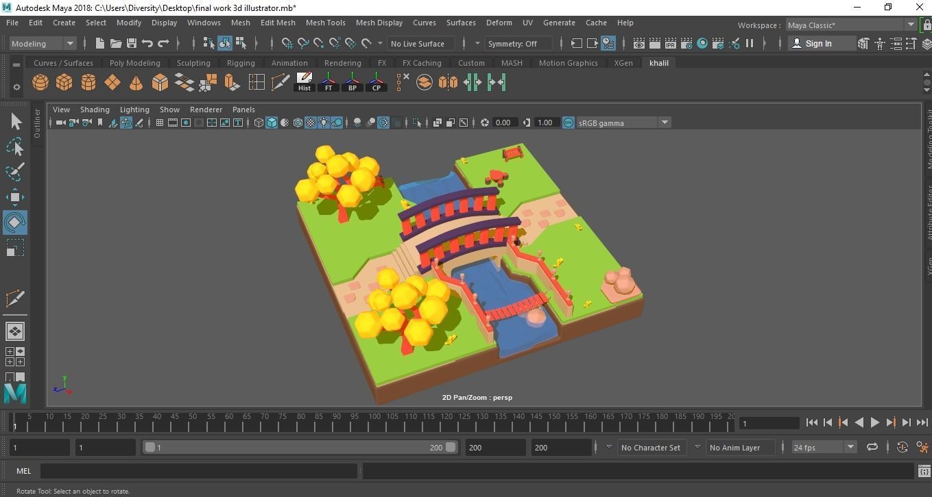The height and width of the screenshot is (497, 932).
Task: Create a polygon cube from the shelf
Action: [x=64, y=83]
